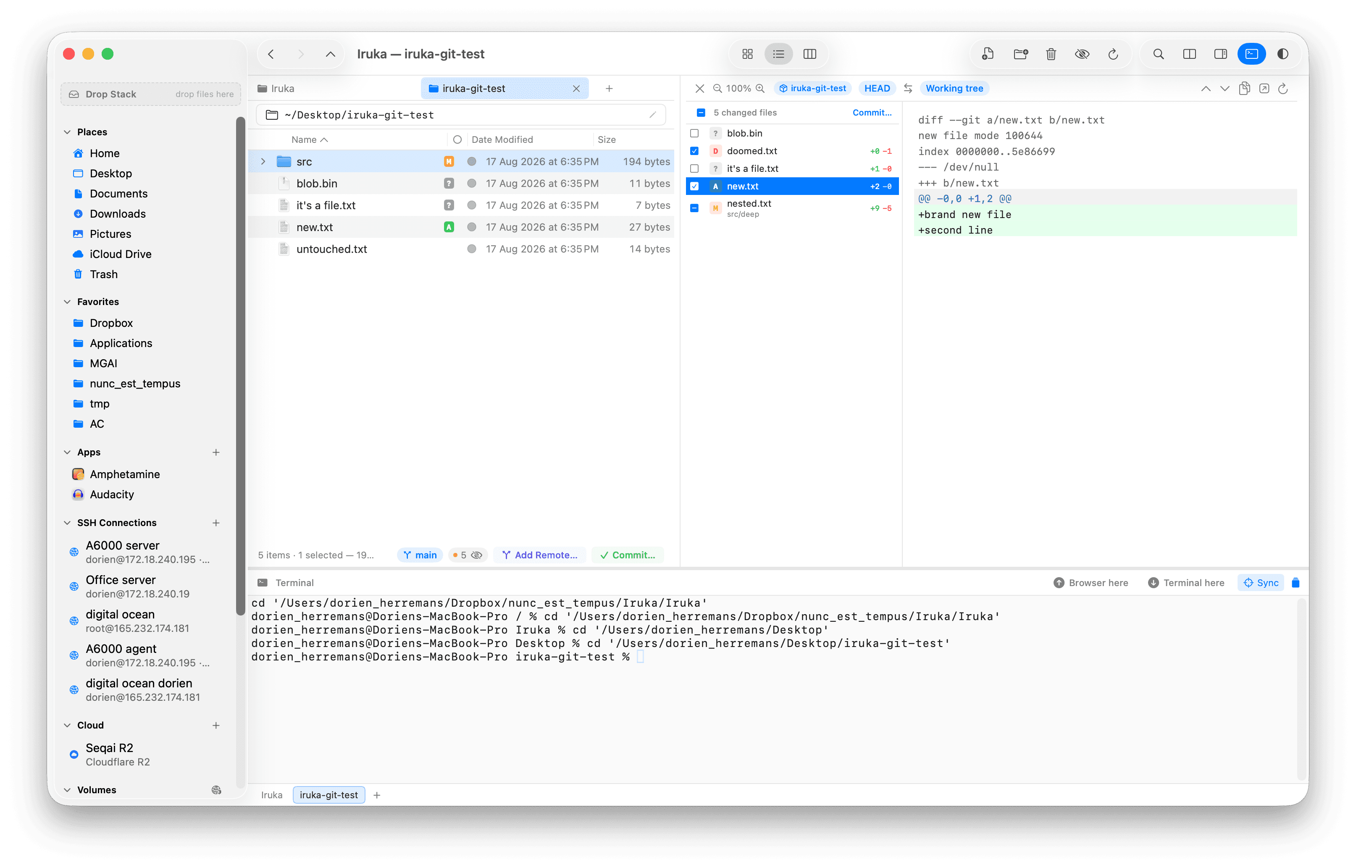Collapse the Favorites section

click(x=67, y=302)
